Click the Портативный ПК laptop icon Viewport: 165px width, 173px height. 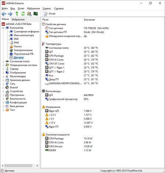(11, 54)
